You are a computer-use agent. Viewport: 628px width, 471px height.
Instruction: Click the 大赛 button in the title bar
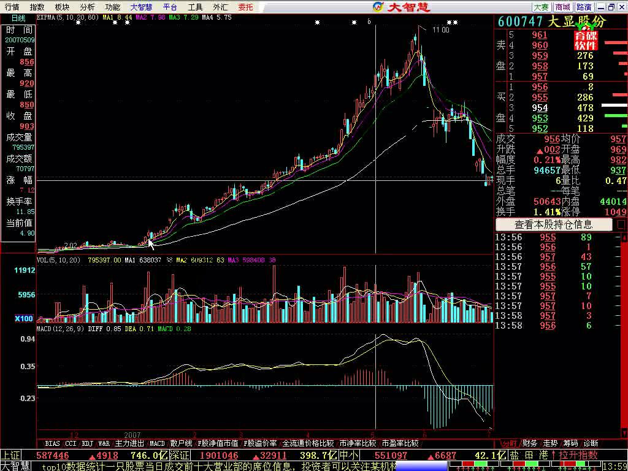(x=541, y=7)
